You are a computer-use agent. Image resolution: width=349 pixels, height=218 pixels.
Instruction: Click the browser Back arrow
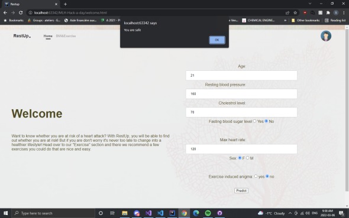pyautogui.click(x=5, y=12)
